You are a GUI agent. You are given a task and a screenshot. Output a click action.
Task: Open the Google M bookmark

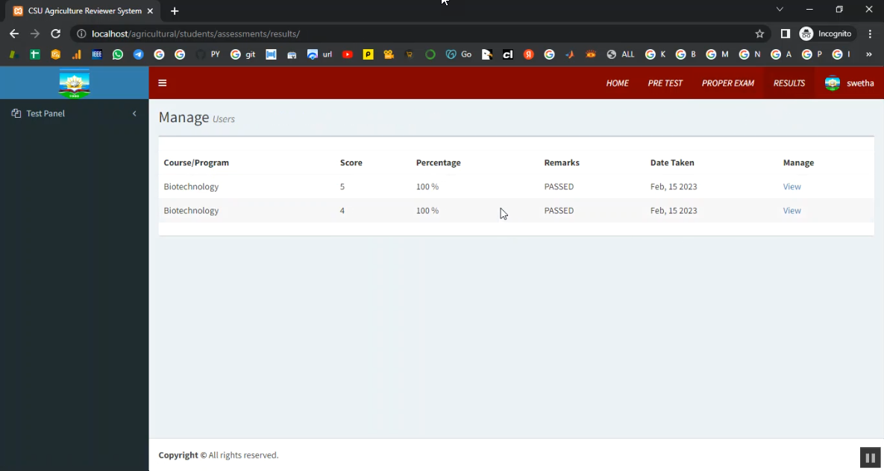(x=717, y=54)
